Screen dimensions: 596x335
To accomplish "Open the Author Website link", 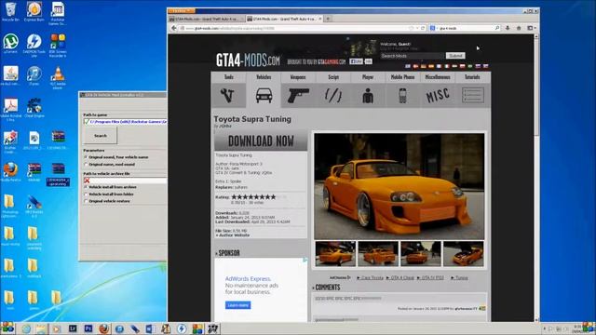I will click(233, 235).
